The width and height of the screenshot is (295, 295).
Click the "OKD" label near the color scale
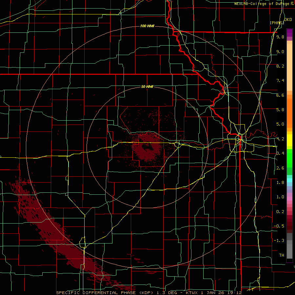point(288,20)
